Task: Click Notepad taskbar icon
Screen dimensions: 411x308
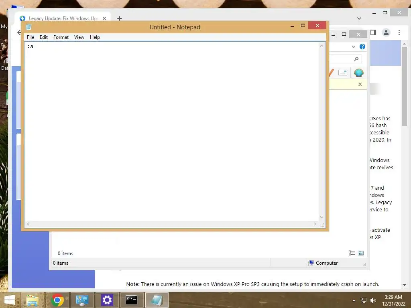Action: click(157, 300)
